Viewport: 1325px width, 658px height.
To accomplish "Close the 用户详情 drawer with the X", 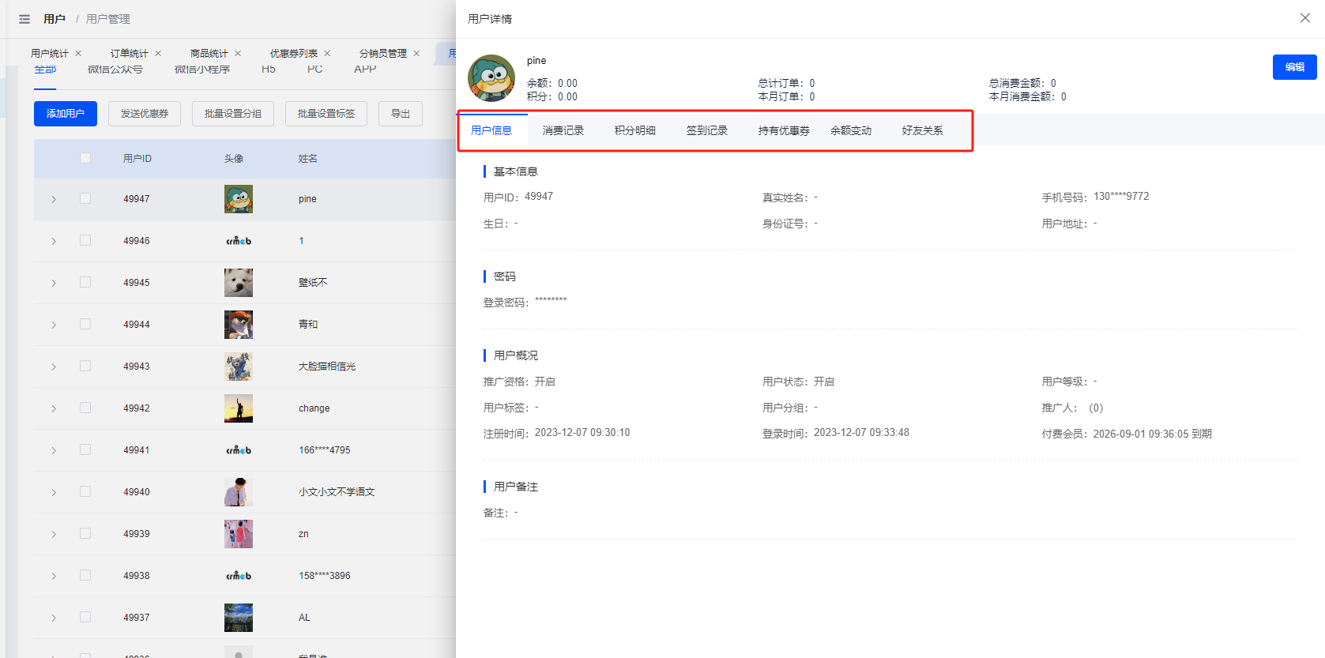I will (x=1304, y=18).
